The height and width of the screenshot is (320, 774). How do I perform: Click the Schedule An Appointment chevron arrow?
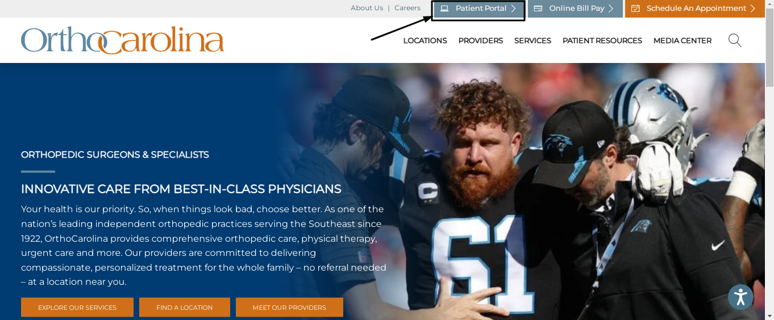pos(753,9)
